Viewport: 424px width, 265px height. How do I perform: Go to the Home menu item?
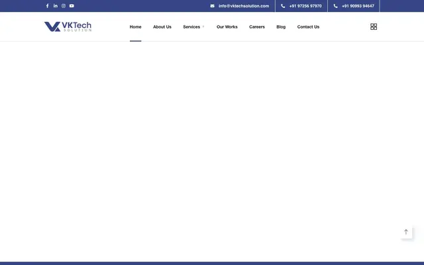coord(135,26)
